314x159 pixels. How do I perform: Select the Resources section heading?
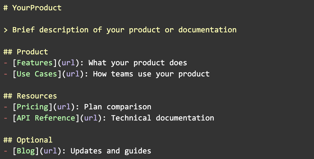tap(37, 96)
